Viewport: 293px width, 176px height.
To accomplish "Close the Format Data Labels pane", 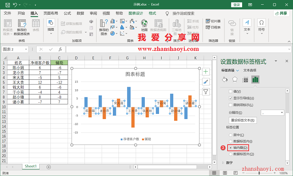I will click(287, 61).
